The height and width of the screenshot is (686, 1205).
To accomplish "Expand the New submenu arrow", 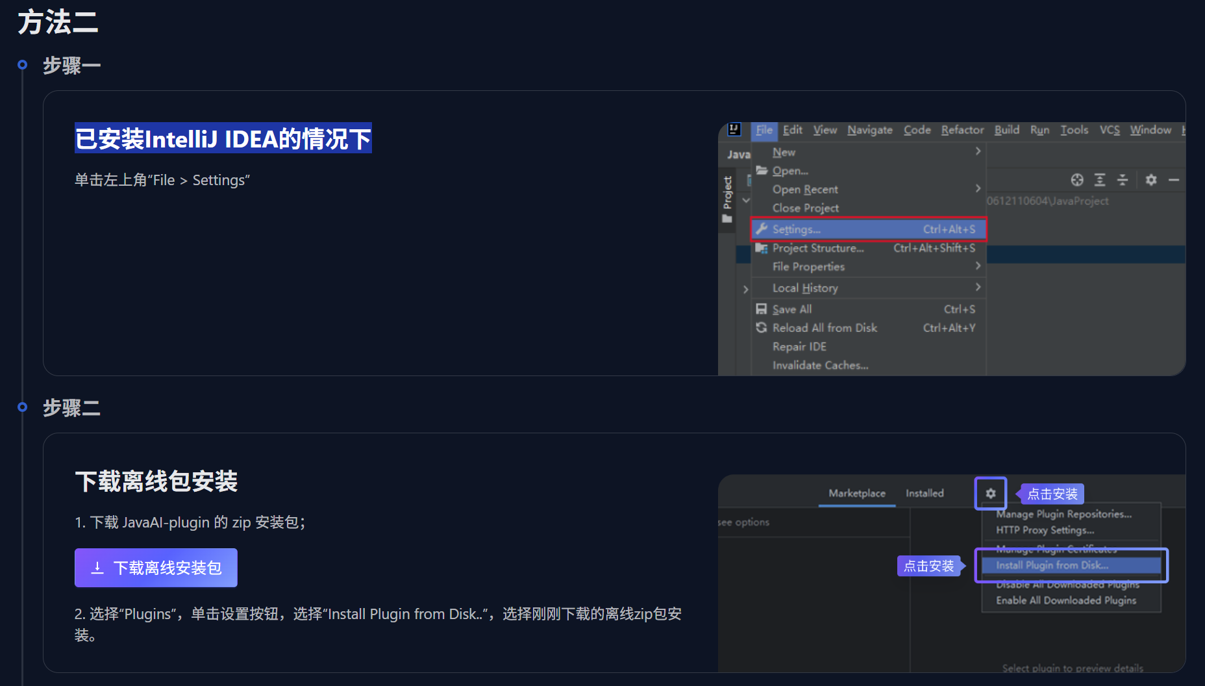I will click(x=978, y=151).
